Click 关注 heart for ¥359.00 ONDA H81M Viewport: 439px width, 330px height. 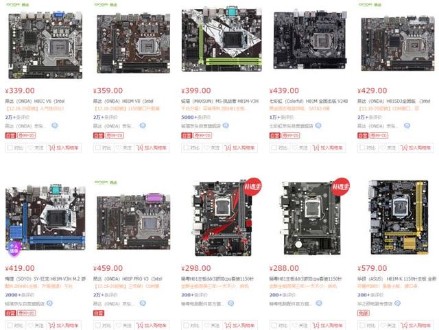(124, 148)
